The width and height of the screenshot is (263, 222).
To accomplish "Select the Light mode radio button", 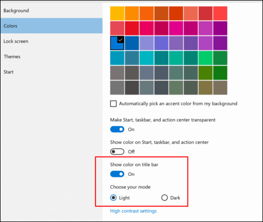I will 114,198.
